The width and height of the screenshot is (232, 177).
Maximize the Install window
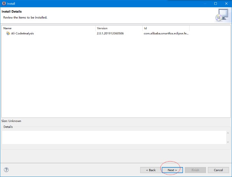point(216,4)
